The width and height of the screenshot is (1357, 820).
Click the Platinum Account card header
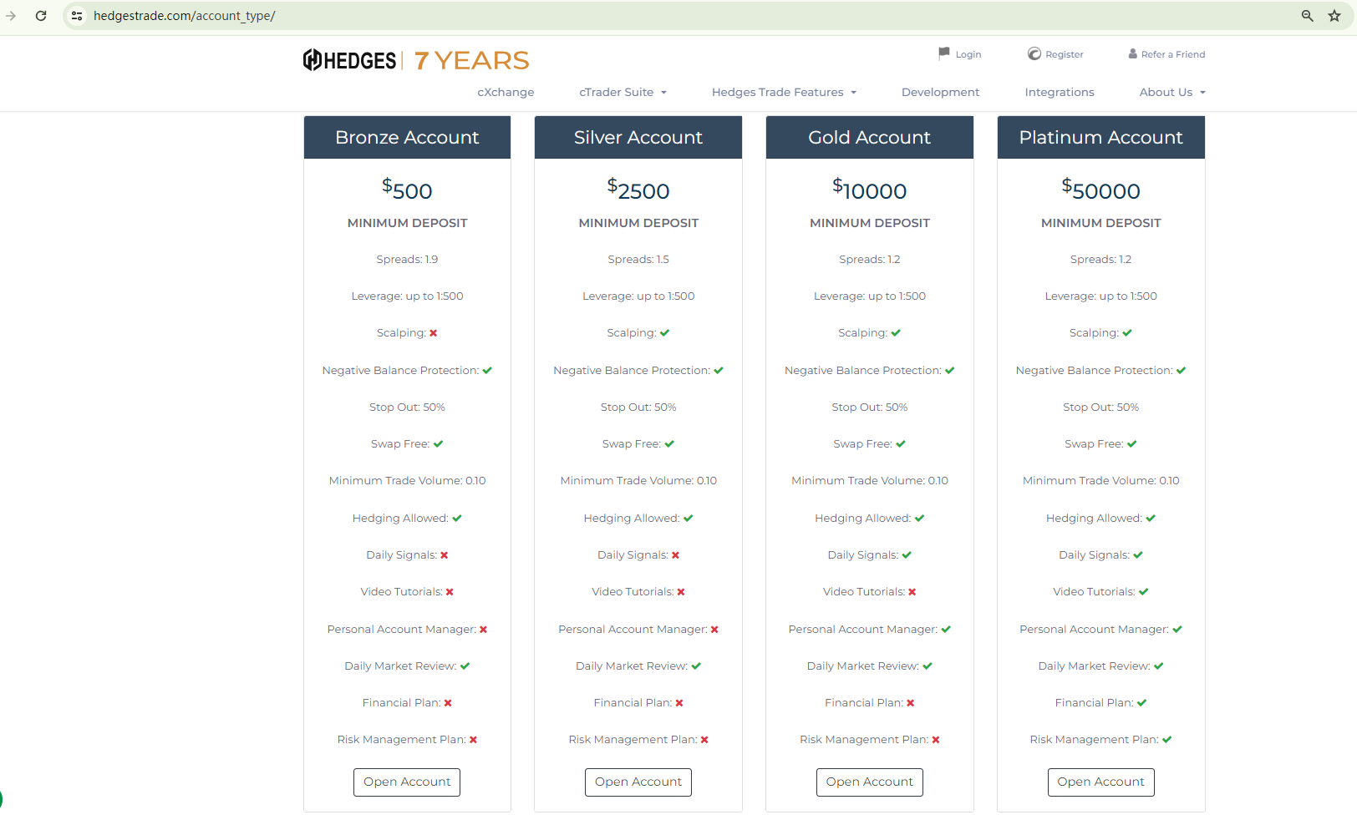point(1101,138)
